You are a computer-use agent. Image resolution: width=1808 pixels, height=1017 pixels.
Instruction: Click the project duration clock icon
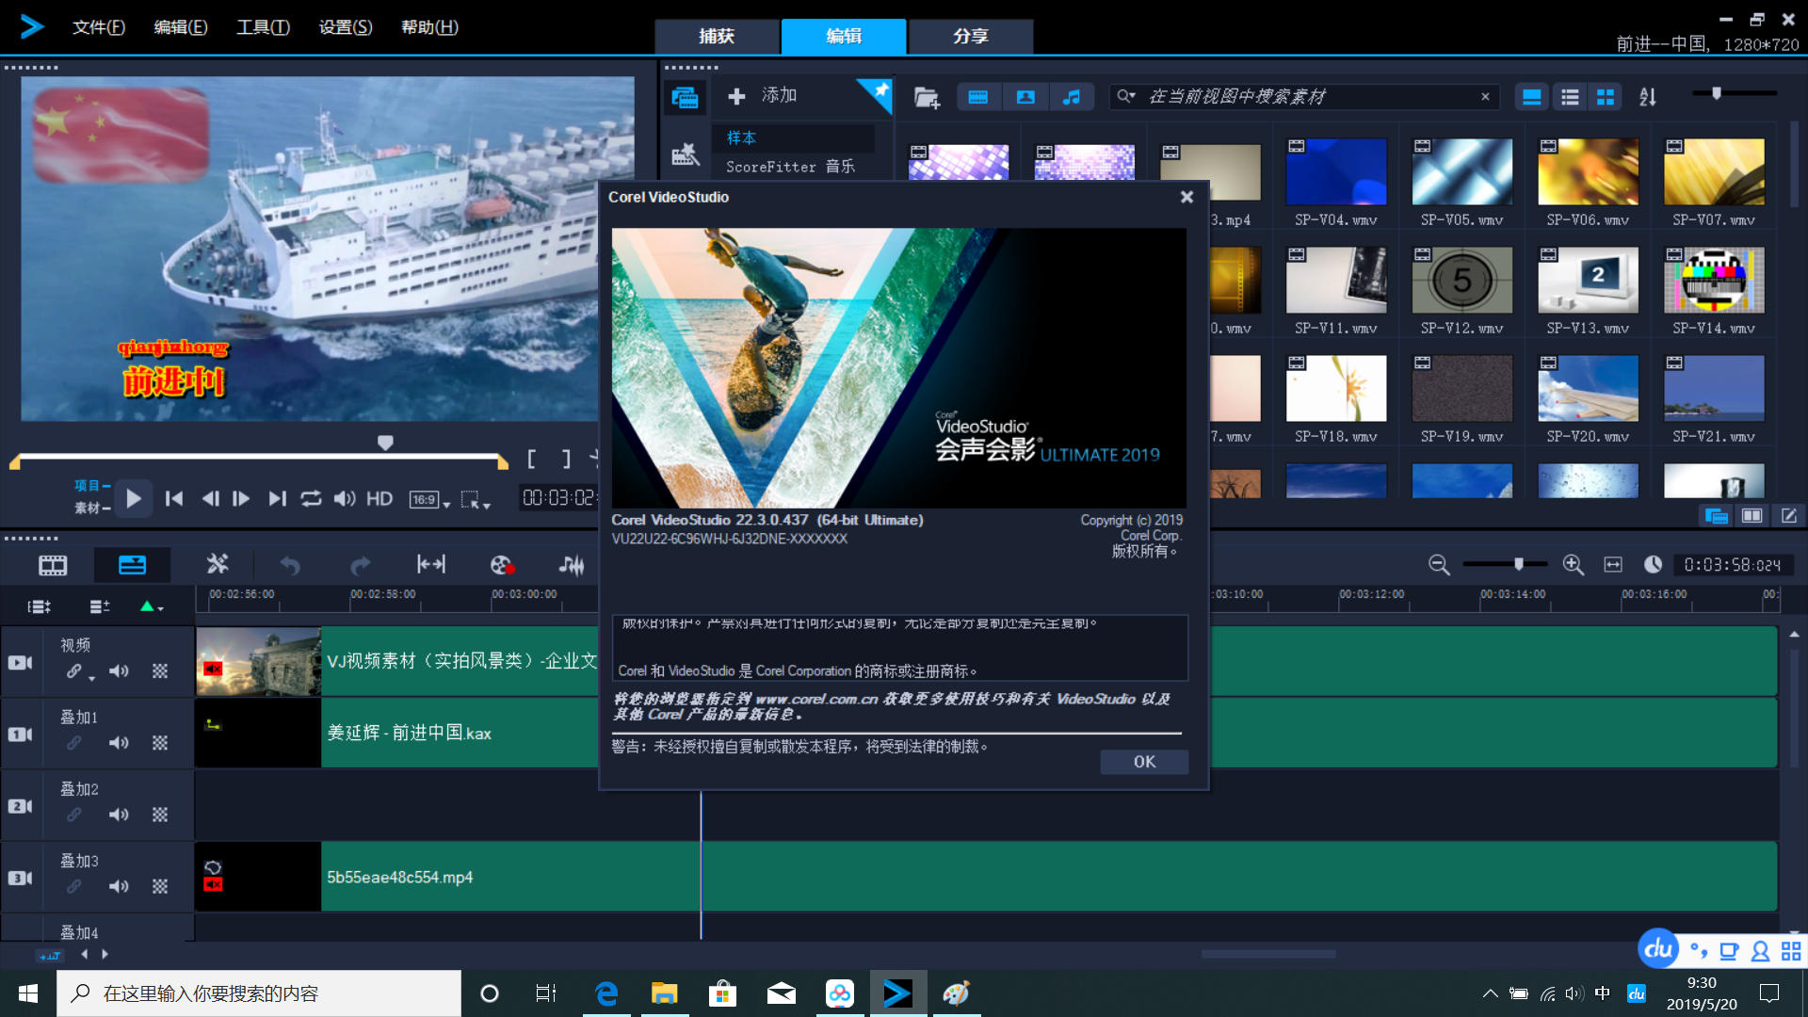tap(1653, 564)
